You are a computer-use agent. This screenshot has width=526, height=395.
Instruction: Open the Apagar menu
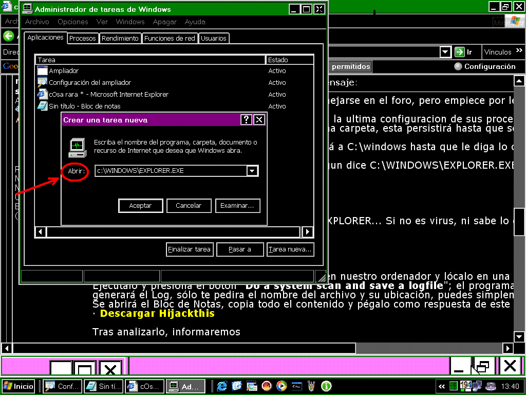click(164, 22)
